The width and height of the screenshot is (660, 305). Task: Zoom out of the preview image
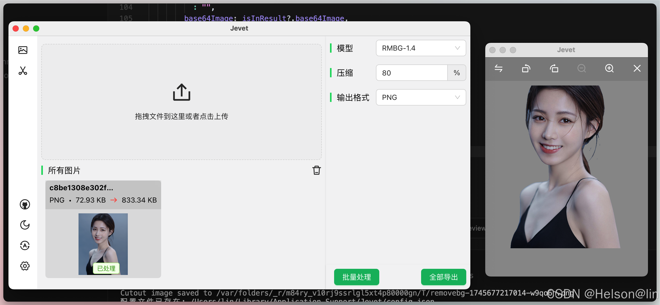coord(581,68)
